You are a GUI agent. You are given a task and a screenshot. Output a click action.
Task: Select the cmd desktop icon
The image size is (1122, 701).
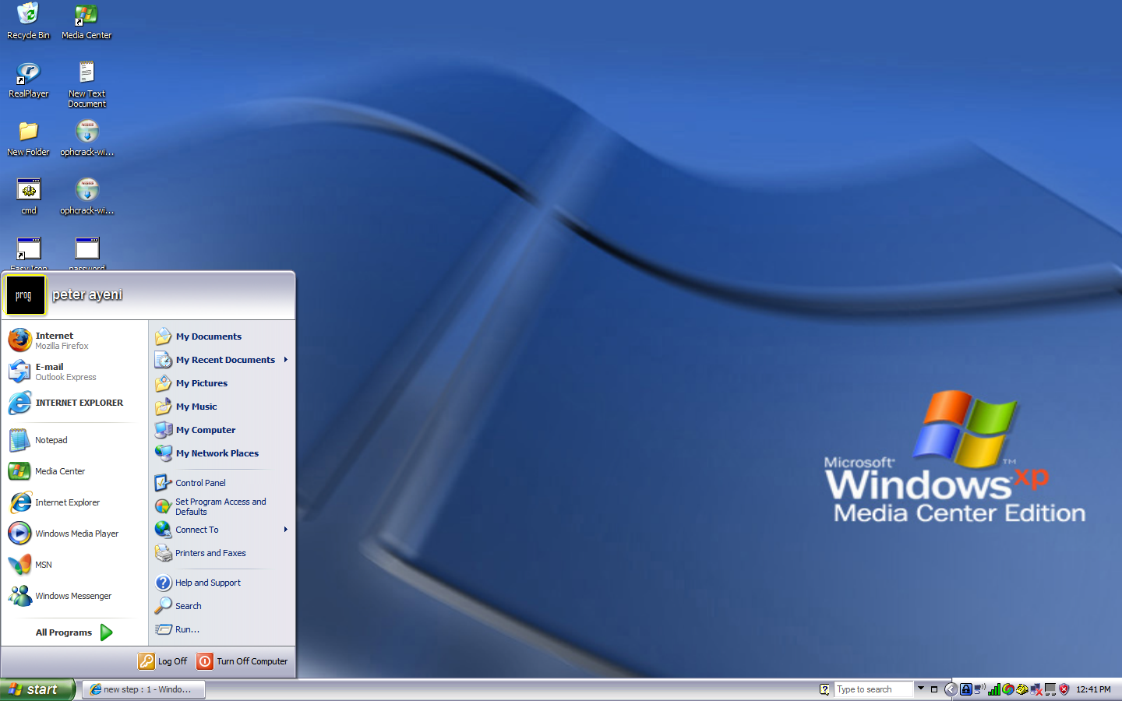tap(29, 197)
